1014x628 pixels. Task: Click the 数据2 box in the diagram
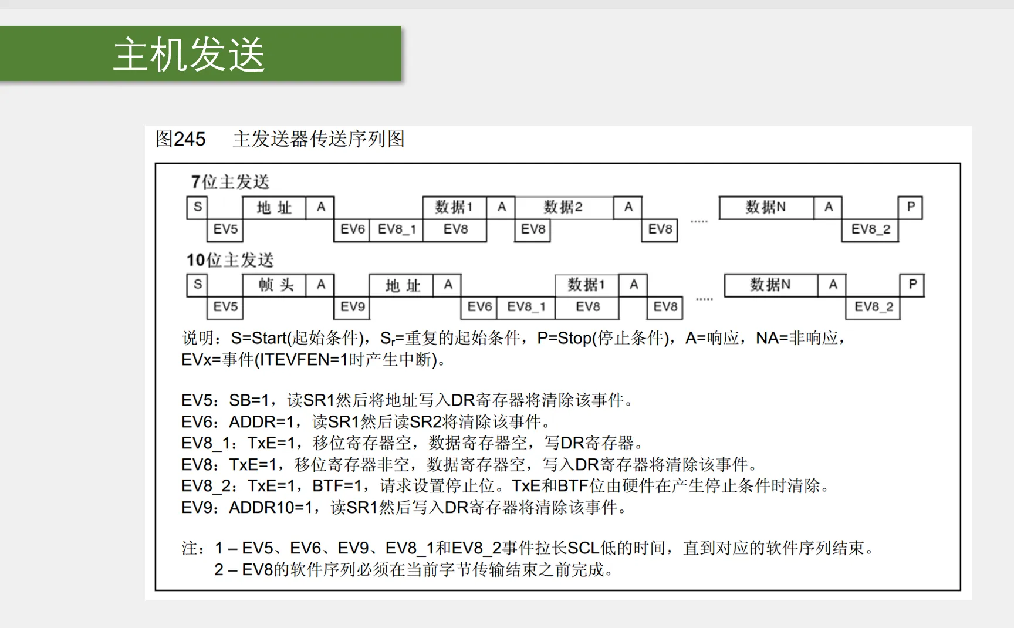pos(564,207)
